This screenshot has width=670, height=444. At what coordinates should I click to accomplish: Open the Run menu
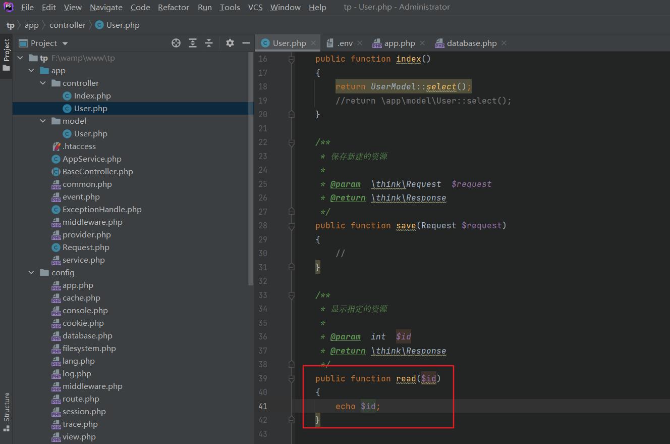click(205, 7)
